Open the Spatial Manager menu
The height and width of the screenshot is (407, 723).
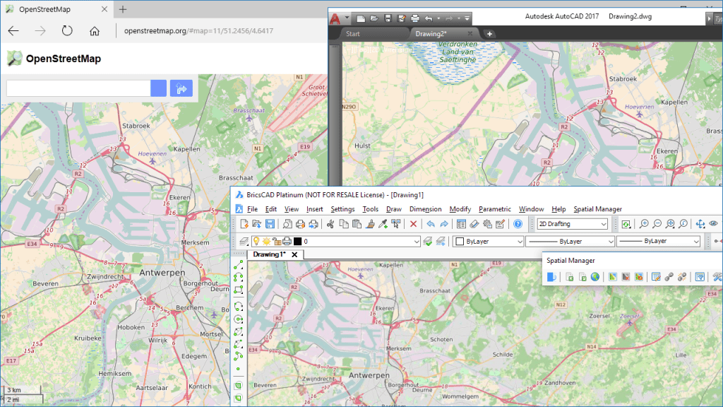[x=597, y=209]
